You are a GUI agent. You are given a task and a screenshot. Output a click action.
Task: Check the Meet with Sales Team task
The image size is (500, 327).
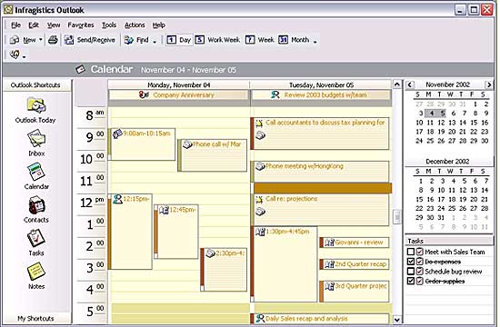coord(411,252)
